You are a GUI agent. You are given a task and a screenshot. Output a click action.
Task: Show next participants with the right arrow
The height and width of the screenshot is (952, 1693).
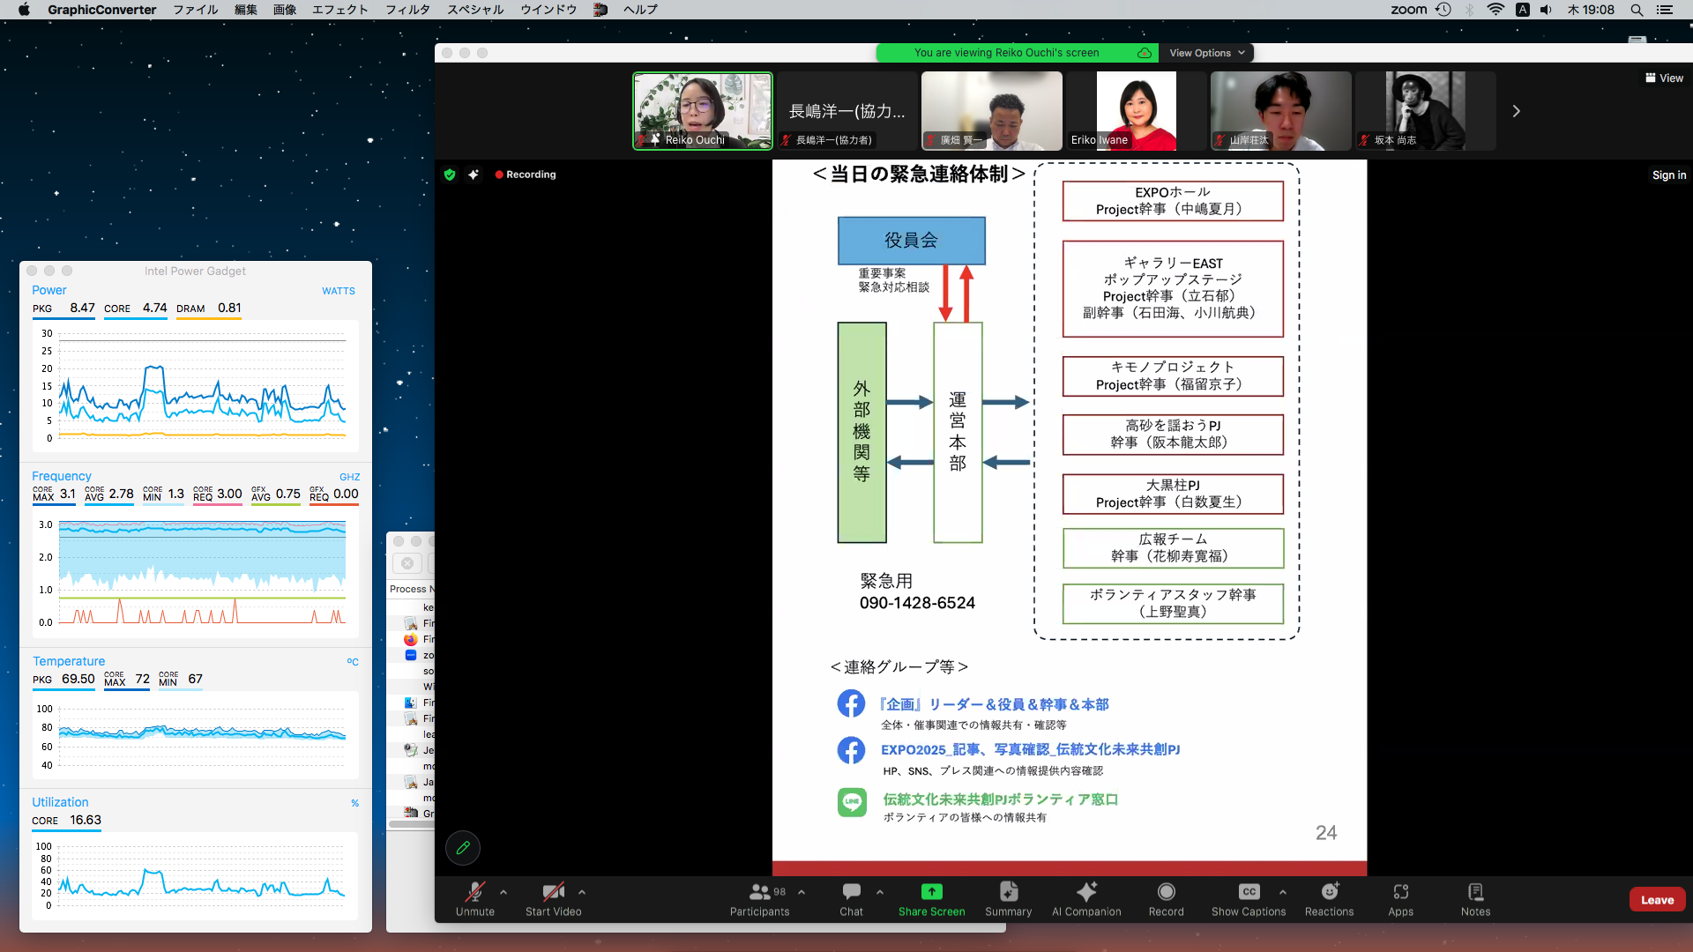[1516, 111]
